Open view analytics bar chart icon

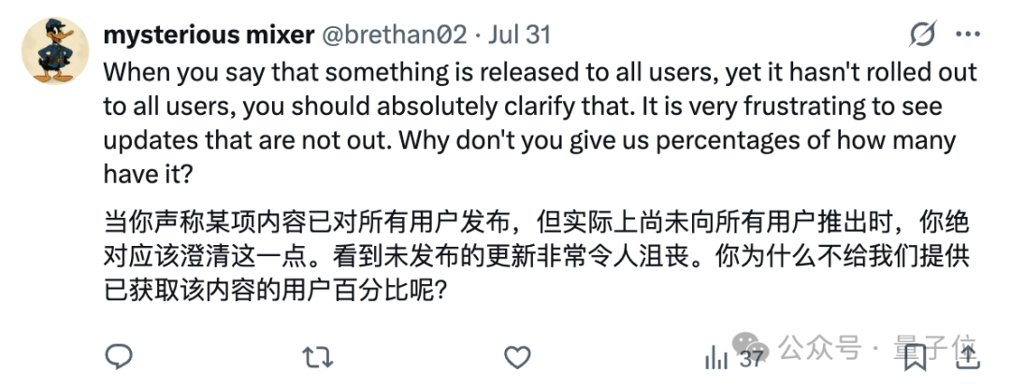pyautogui.click(x=715, y=358)
